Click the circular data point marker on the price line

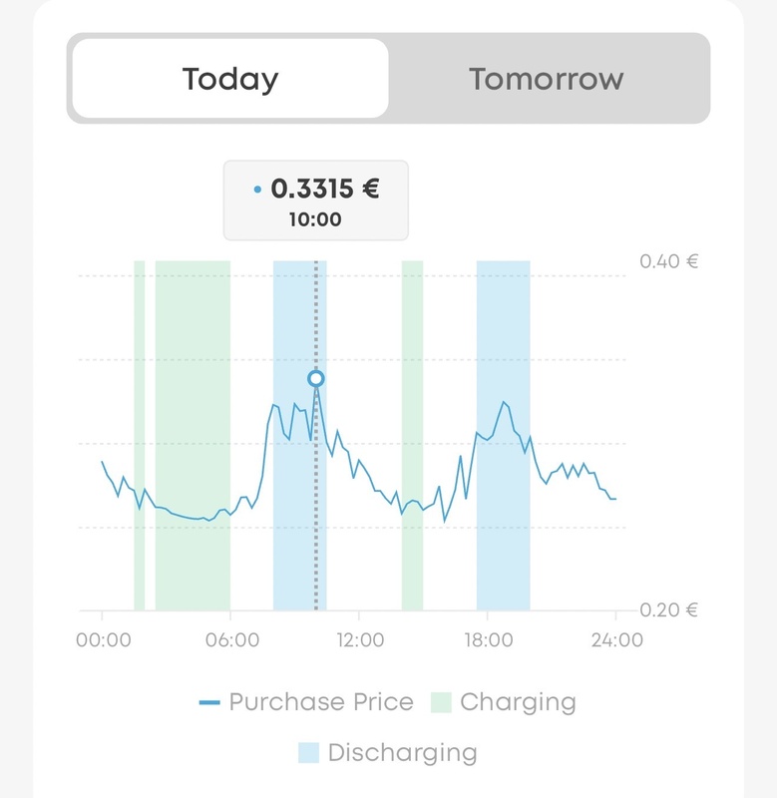point(316,379)
